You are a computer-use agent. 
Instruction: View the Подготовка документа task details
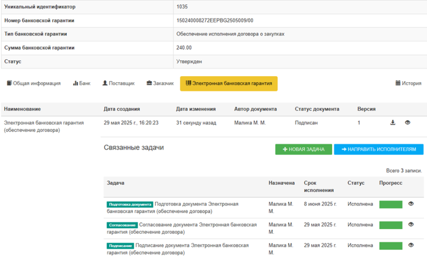[411, 204]
